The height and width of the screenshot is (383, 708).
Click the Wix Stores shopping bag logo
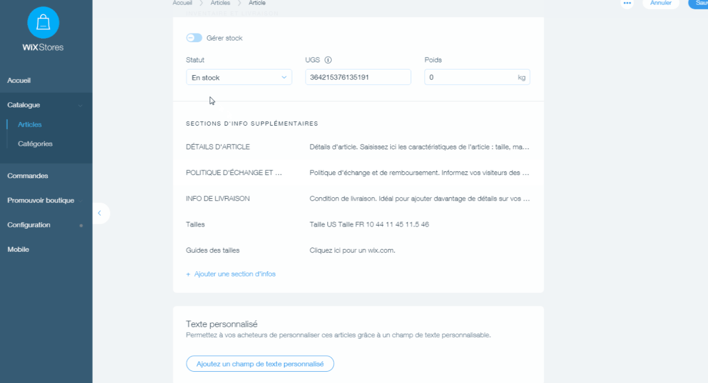(43, 23)
